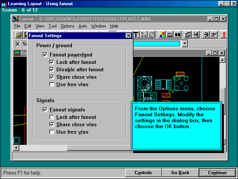Open the Auto menu
238x179 pixels.
point(83,26)
